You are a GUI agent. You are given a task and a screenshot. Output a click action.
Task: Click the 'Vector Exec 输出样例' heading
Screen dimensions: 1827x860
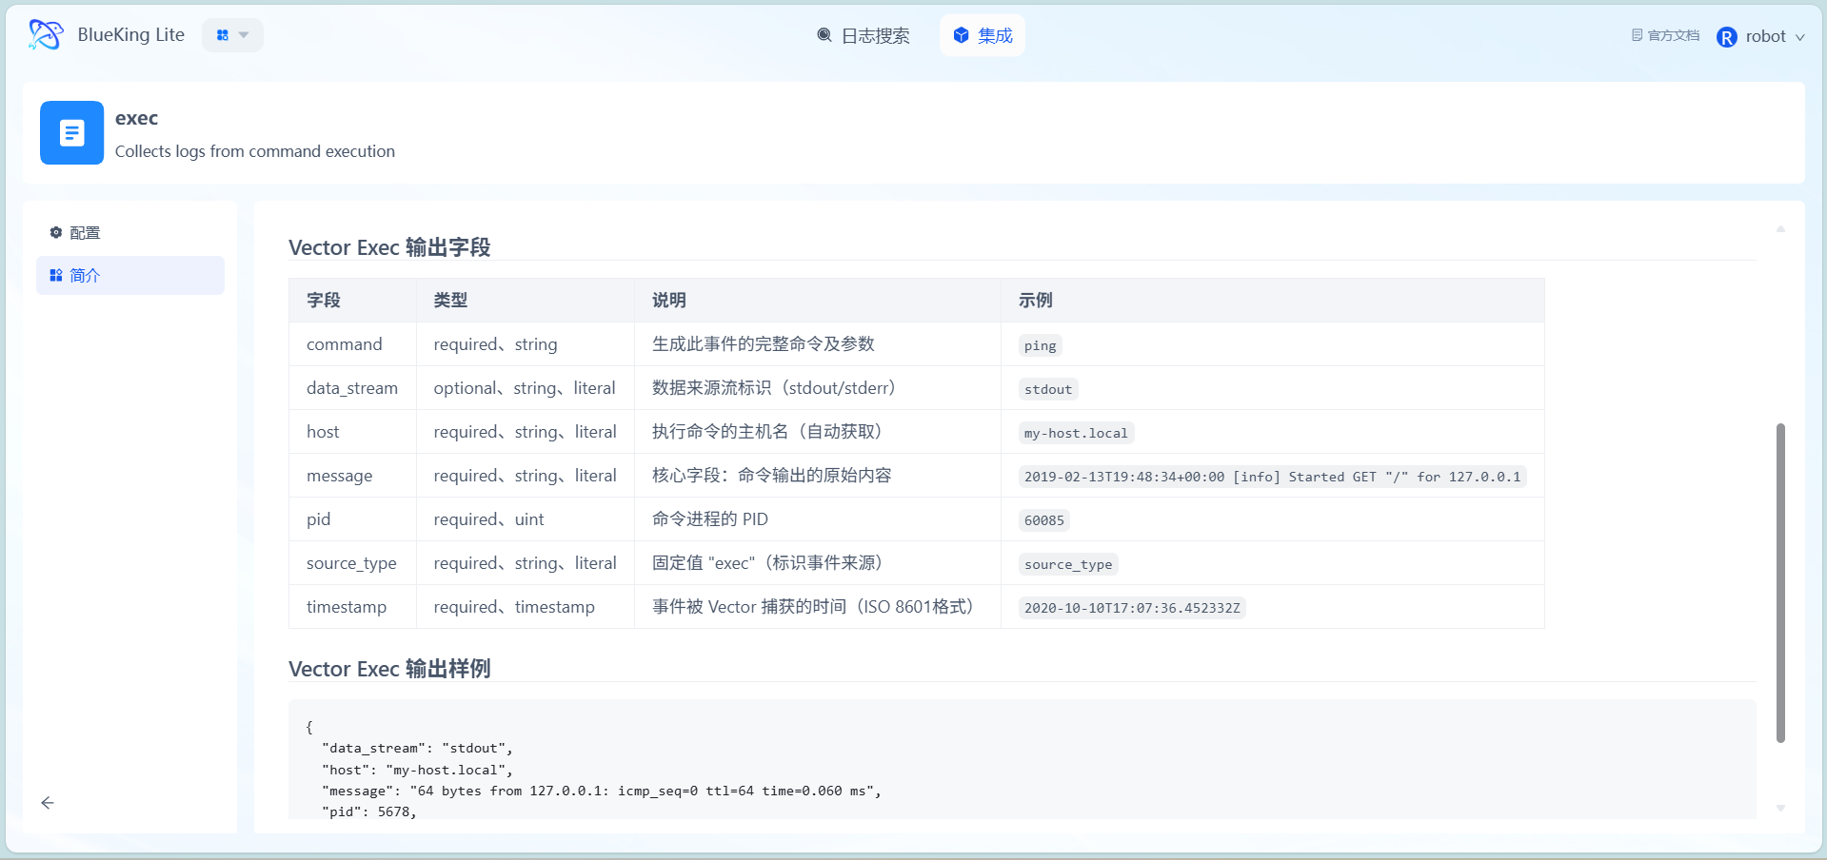click(389, 669)
